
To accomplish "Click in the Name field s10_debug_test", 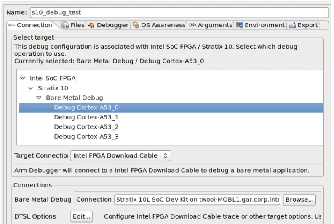I will point(179,13).
